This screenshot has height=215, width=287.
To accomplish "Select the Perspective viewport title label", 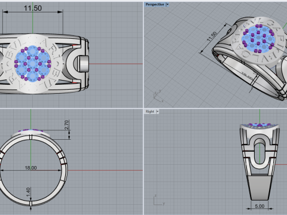I will click(155, 4).
